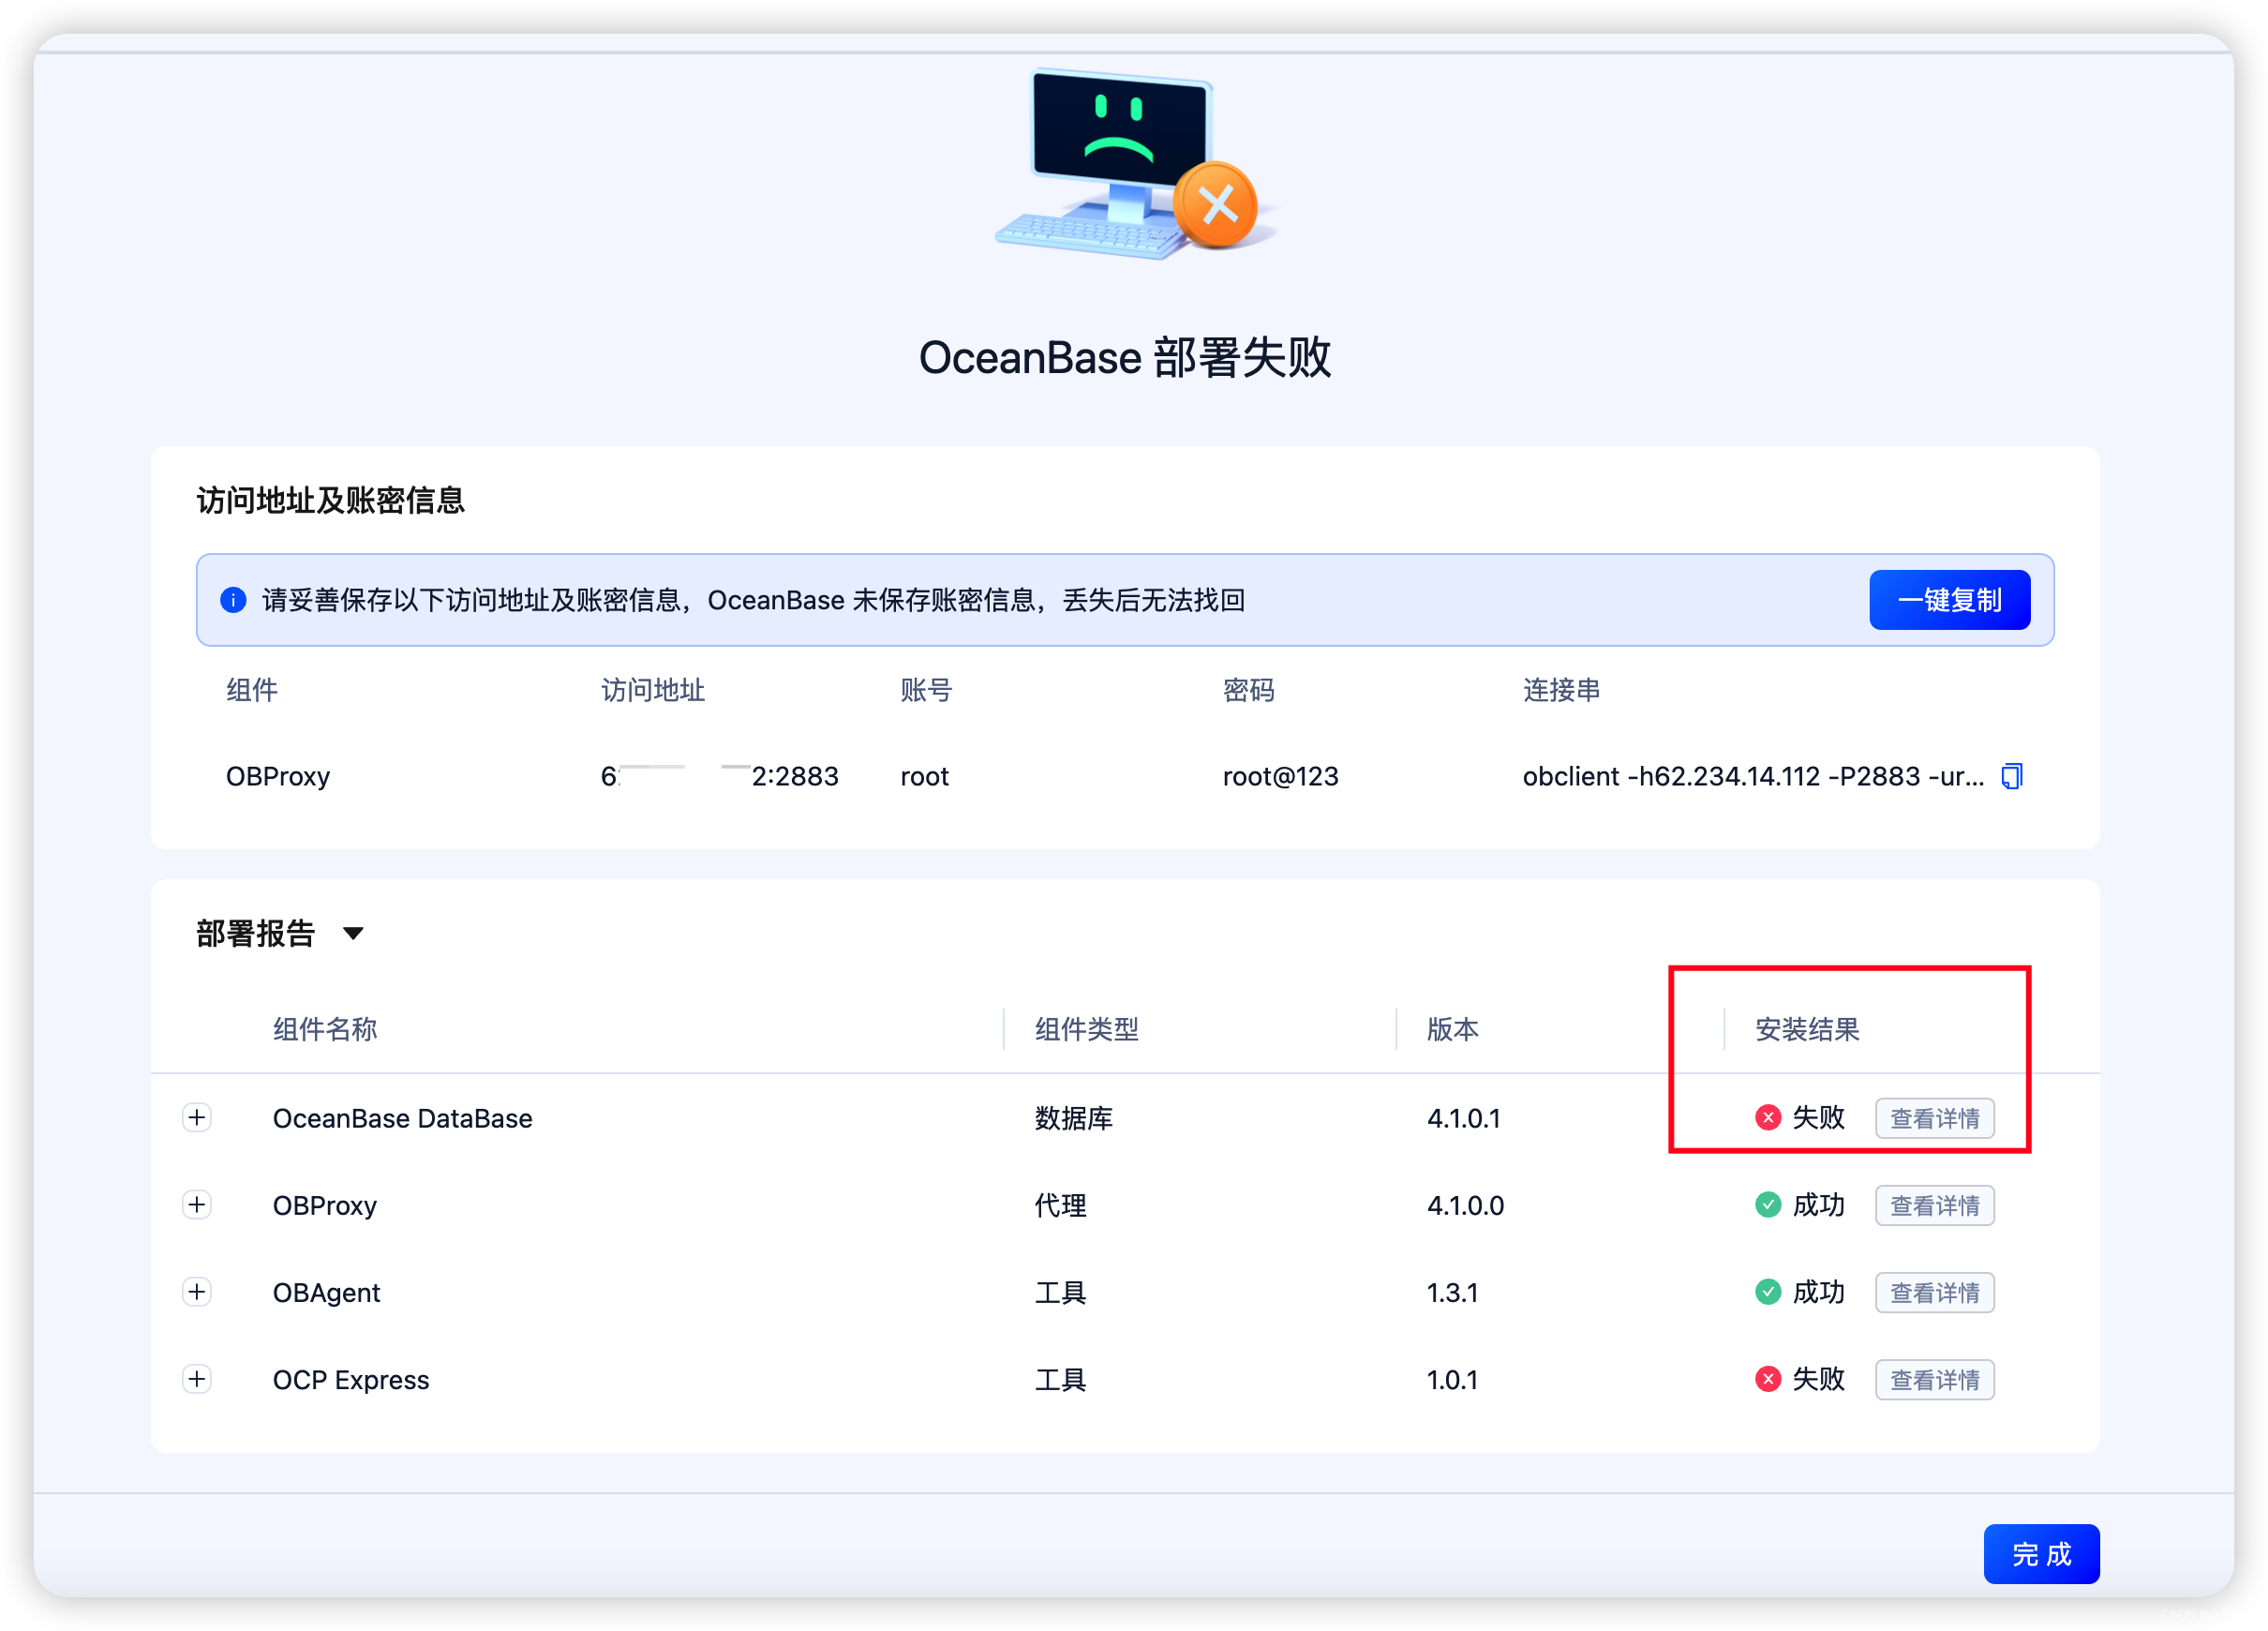View details for OBAgent install result

(x=1934, y=1292)
